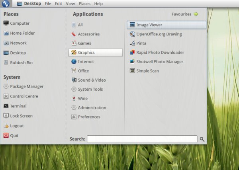Open the Places menu

pyautogui.click(x=84, y=4)
